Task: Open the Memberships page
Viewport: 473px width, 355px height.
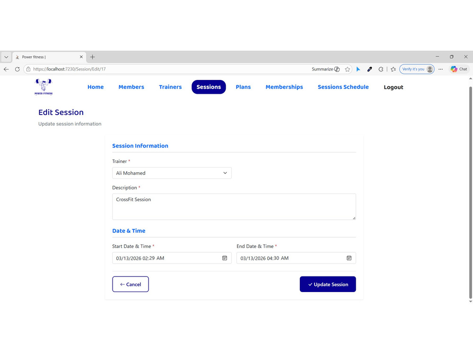Action: tap(284, 87)
